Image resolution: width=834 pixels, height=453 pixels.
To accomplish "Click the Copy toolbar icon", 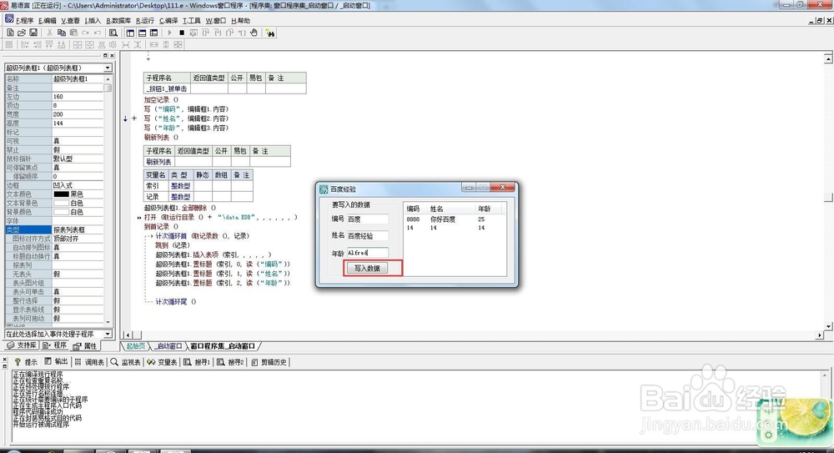I will click(62, 33).
